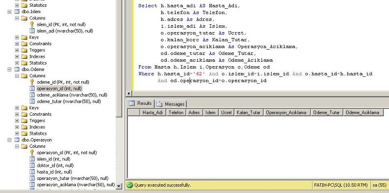Click the primary key icon beside odeme_id

[32, 82]
